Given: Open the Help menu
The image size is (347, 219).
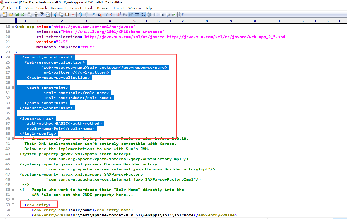Looking at the screenshot, I should tap(148, 8).
